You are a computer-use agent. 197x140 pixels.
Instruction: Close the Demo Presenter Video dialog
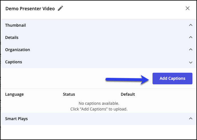(188, 9)
